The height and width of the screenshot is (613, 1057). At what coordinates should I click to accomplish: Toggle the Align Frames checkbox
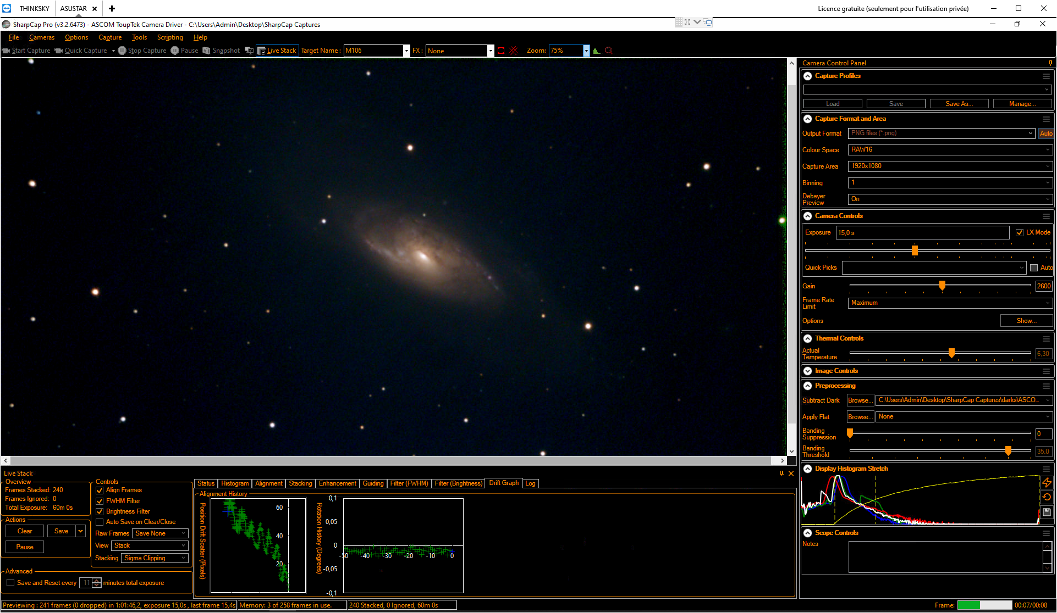pyautogui.click(x=100, y=491)
